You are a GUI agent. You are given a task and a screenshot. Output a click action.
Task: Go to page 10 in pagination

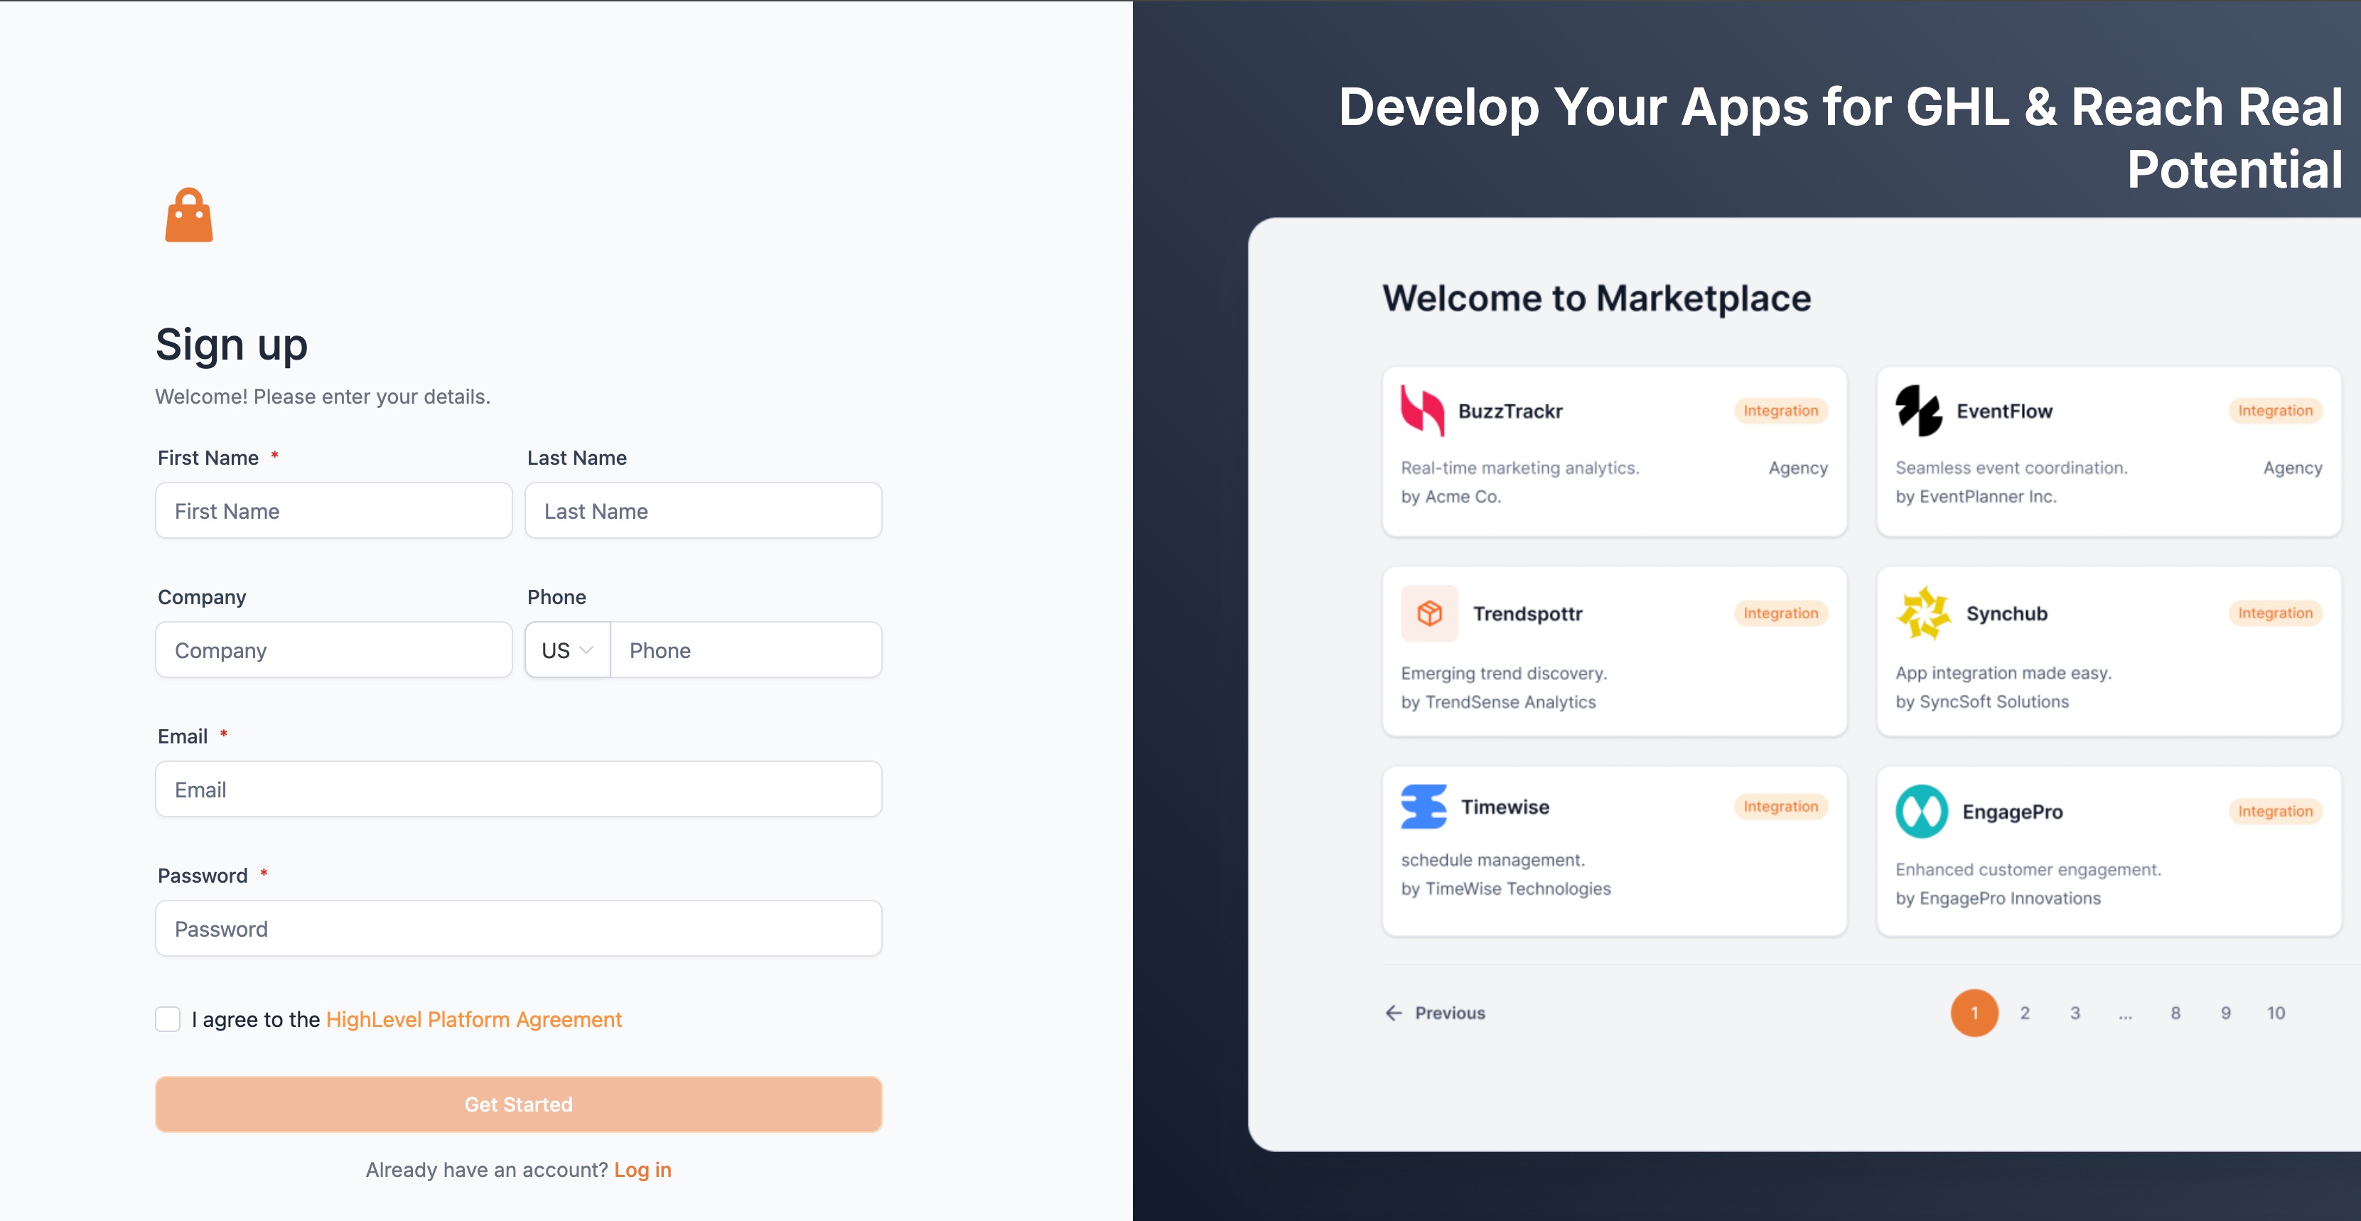(x=2276, y=1013)
